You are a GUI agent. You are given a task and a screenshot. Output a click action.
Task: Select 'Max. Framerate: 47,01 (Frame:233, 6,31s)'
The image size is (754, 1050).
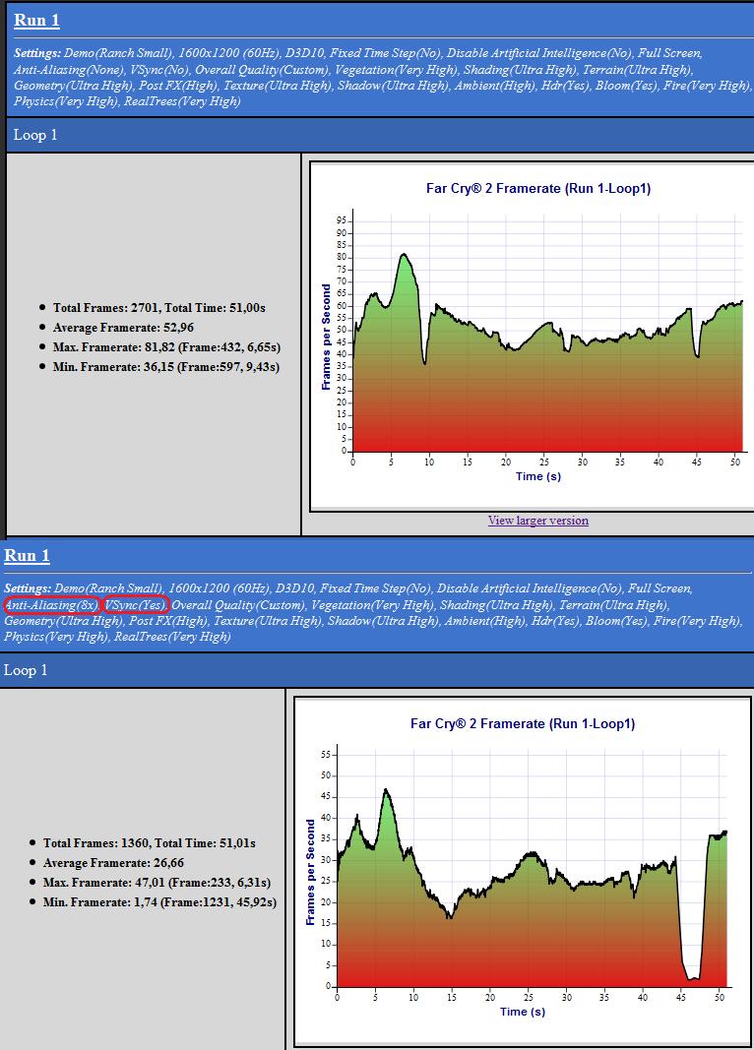coord(157,882)
